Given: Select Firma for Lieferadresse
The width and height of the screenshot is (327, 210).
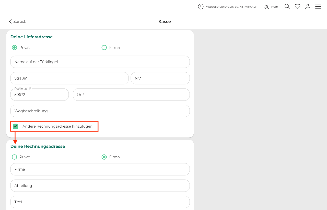Looking at the screenshot, I should (x=104, y=48).
